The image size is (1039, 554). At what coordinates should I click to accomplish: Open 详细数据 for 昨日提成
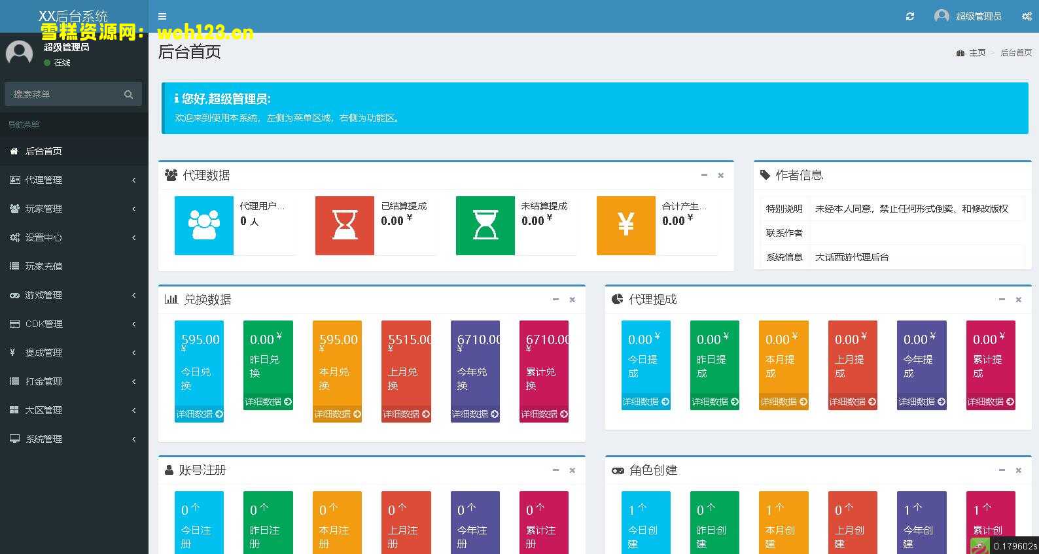tap(715, 402)
